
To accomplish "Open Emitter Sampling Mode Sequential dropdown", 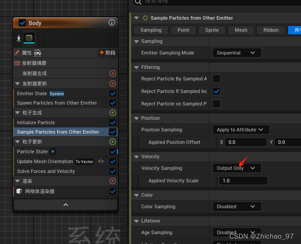I will click(x=237, y=53).
